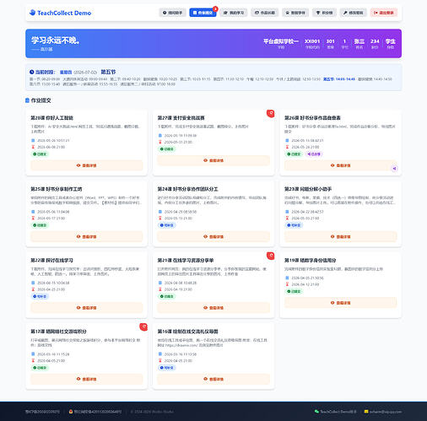Click blue status badge on 第22课 card
The width and height of the screenshot is (427, 421).
coord(40,296)
